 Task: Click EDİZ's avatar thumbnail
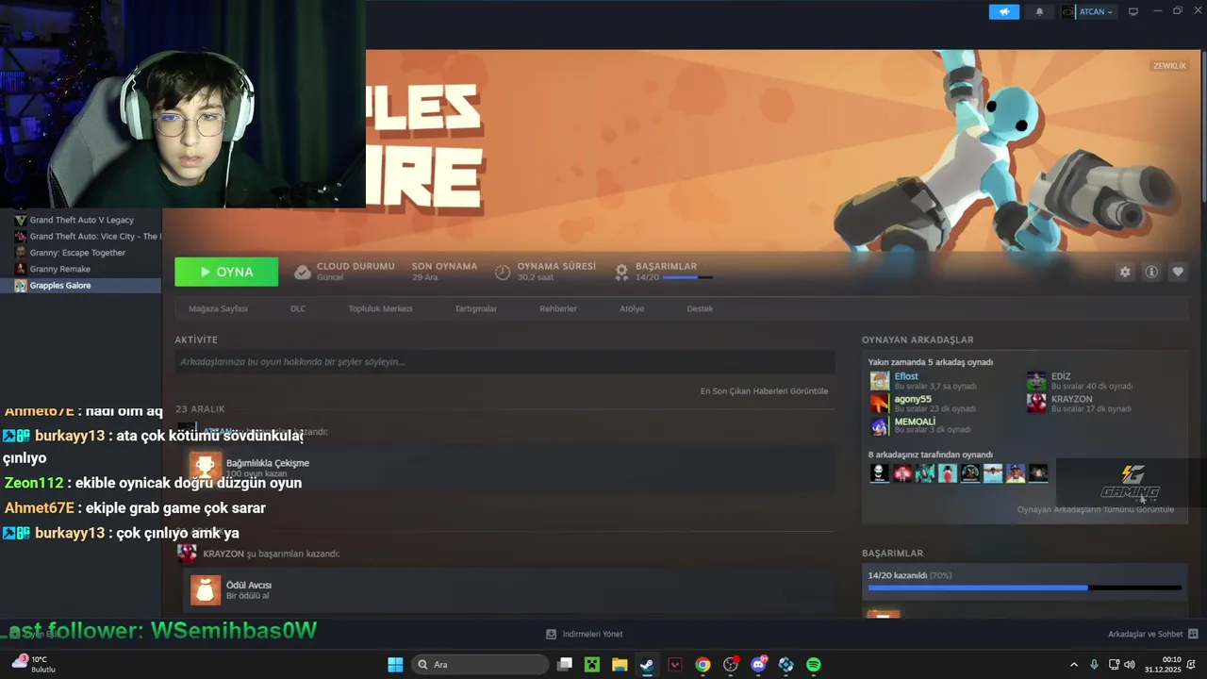point(1036,381)
